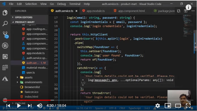197x111 pixels.
Task: Open the Terminal menu
Action: [x=75, y=4]
